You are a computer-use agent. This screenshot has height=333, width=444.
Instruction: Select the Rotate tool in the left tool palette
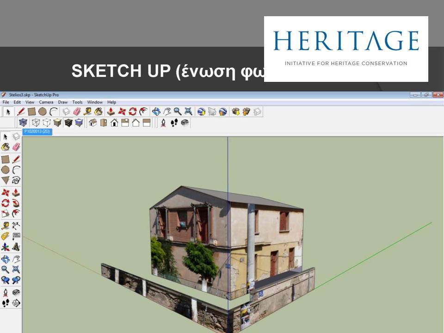(6, 203)
